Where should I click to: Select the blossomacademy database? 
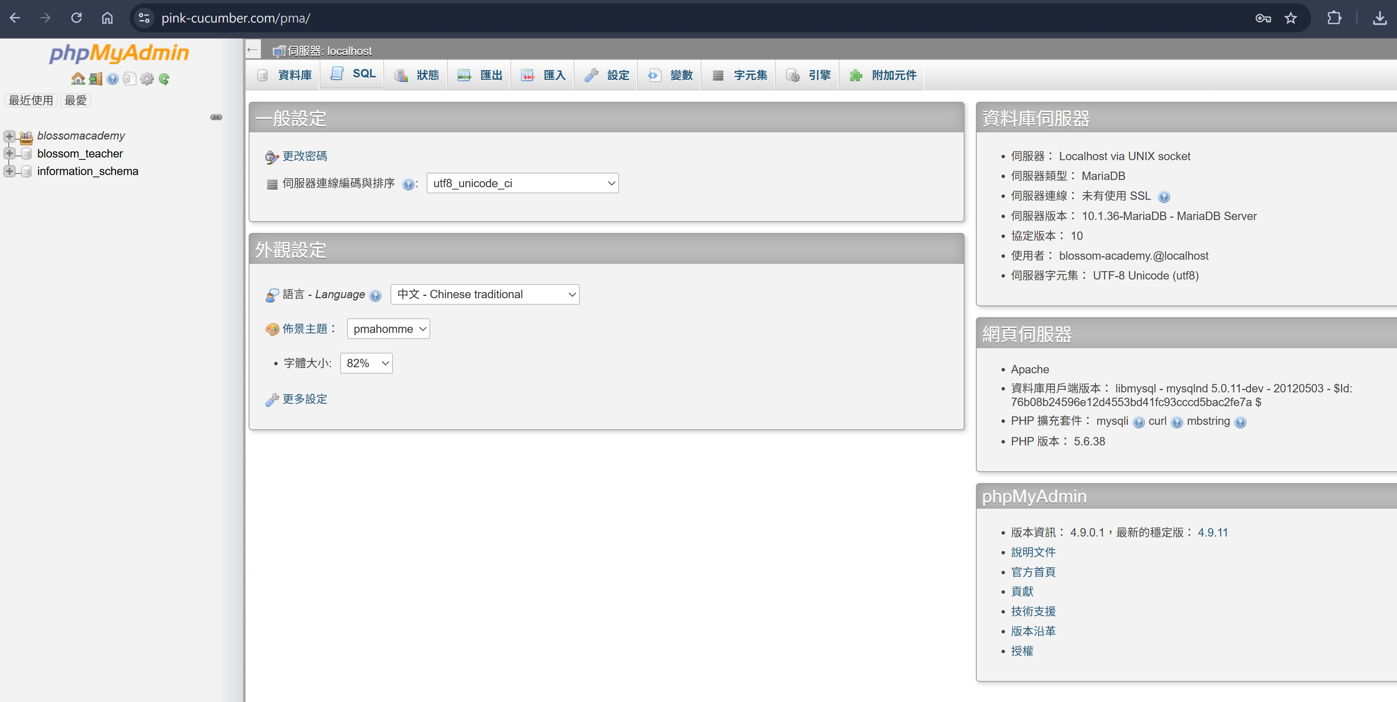pos(81,135)
